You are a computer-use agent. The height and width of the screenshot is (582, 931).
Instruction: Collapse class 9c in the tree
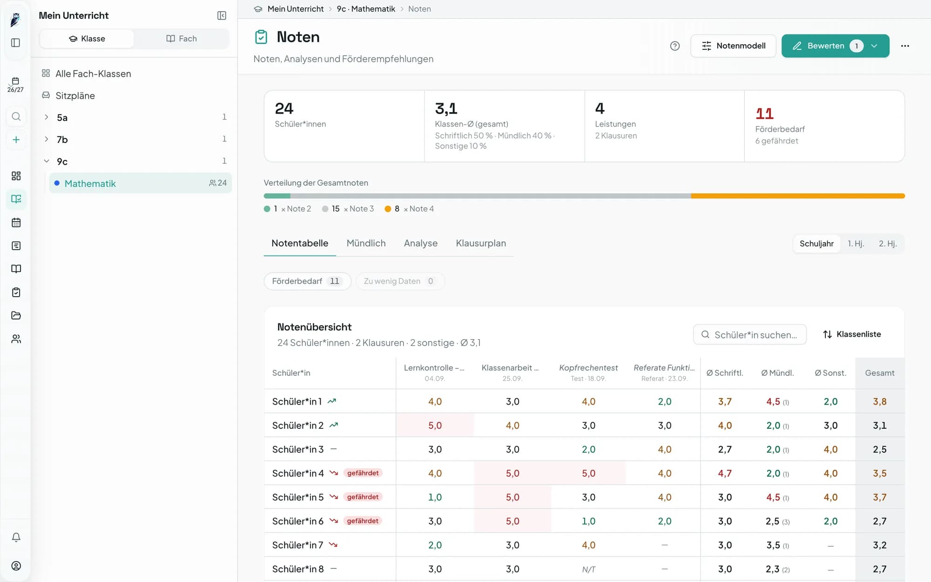tap(47, 161)
